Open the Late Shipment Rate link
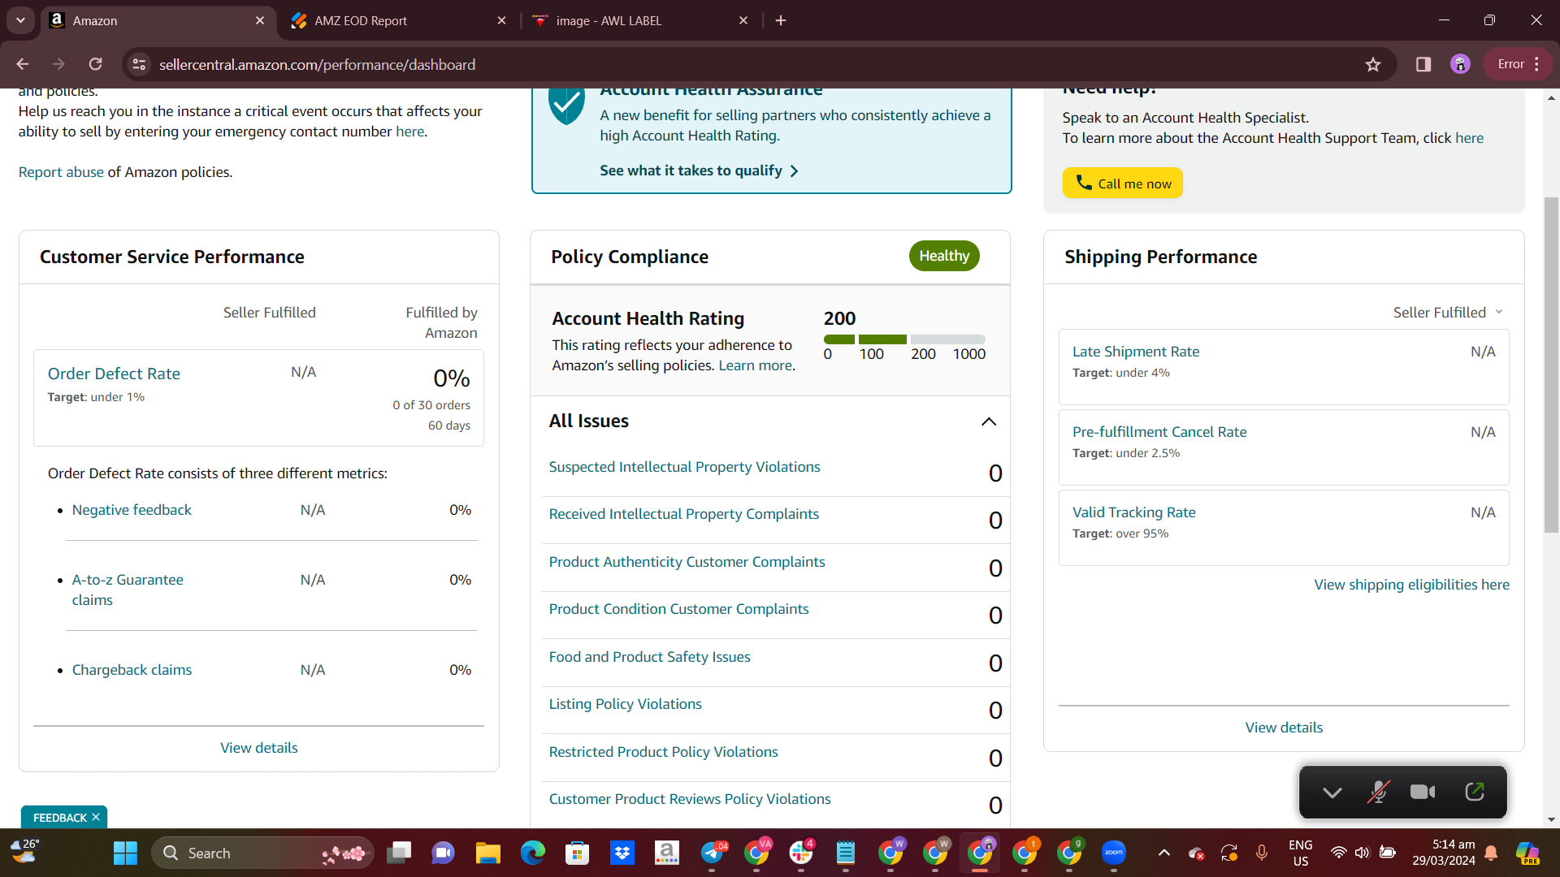This screenshot has width=1560, height=877. (x=1136, y=352)
